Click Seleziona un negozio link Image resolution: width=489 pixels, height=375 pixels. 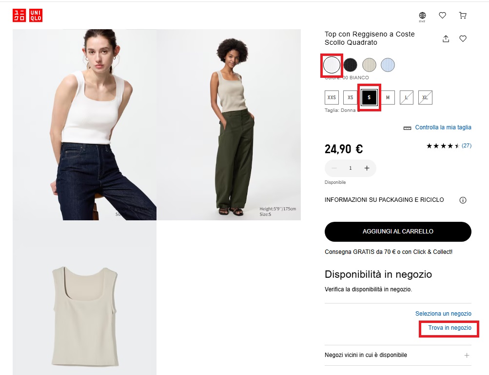coord(443,314)
